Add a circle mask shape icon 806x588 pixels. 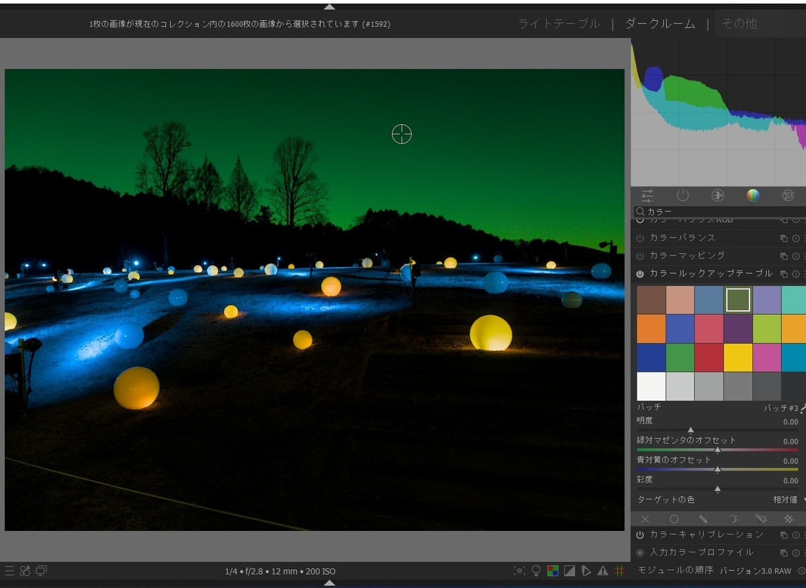click(674, 519)
